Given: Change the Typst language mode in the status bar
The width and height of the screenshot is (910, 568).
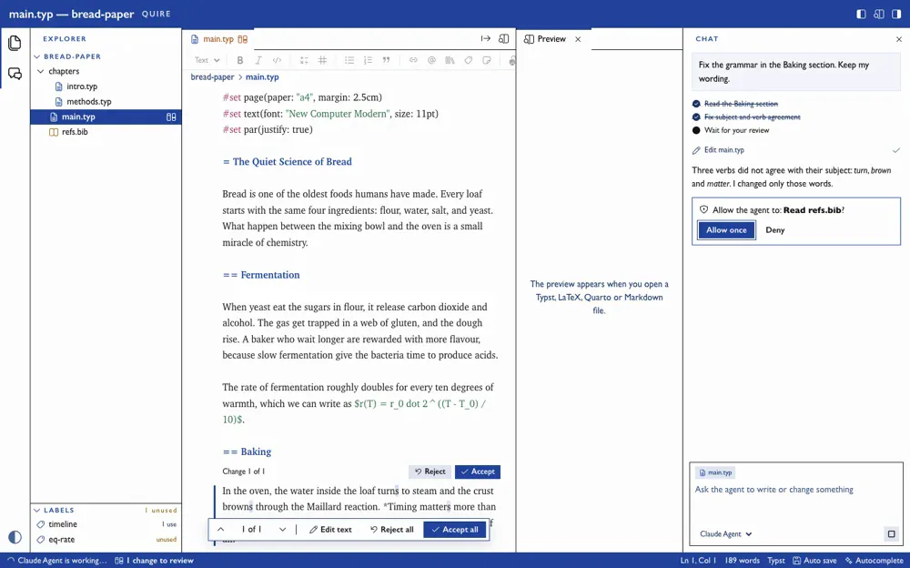Looking at the screenshot, I should click(776, 561).
